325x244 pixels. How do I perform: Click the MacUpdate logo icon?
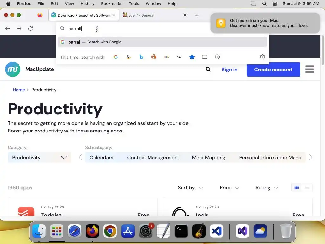coord(13,69)
